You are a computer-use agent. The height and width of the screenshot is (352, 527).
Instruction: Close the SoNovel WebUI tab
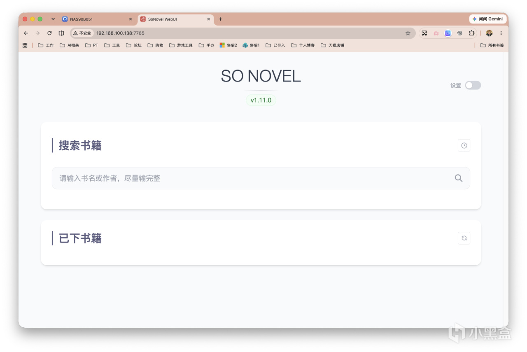[208, 19]
